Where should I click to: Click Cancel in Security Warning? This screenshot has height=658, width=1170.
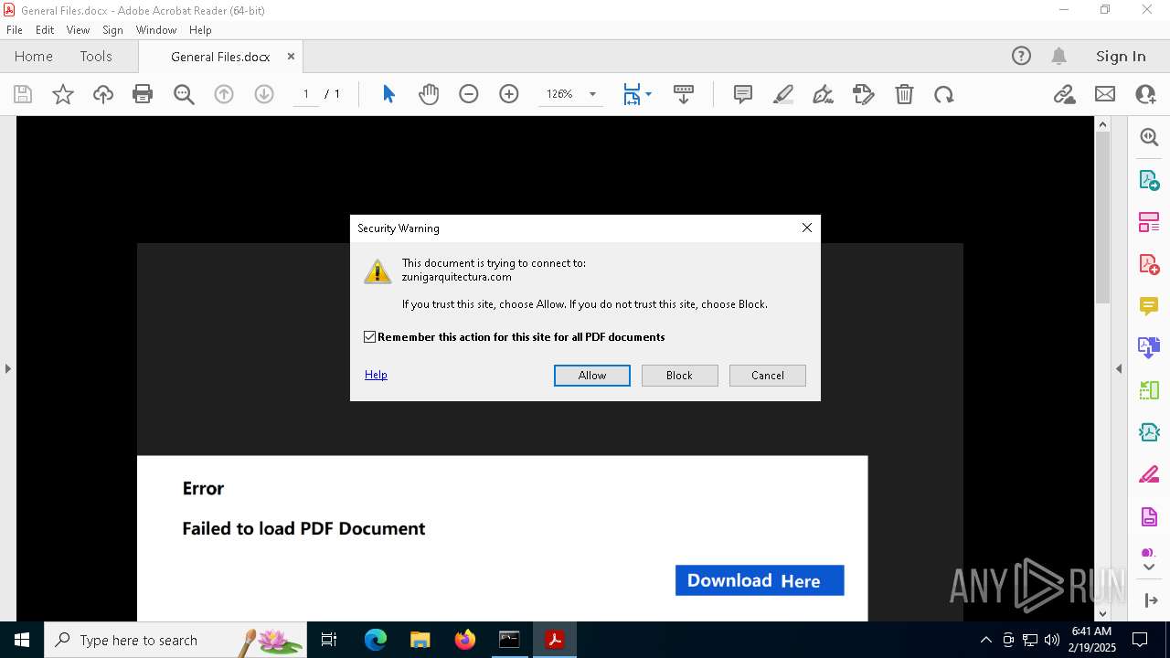[768, 376]
